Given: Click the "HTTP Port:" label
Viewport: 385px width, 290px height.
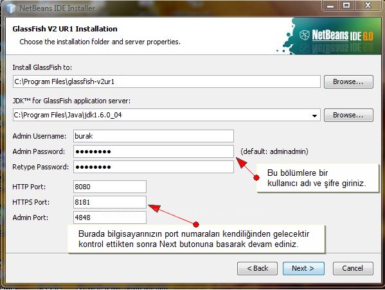Looking at the screenshot, I should (29, 187).
